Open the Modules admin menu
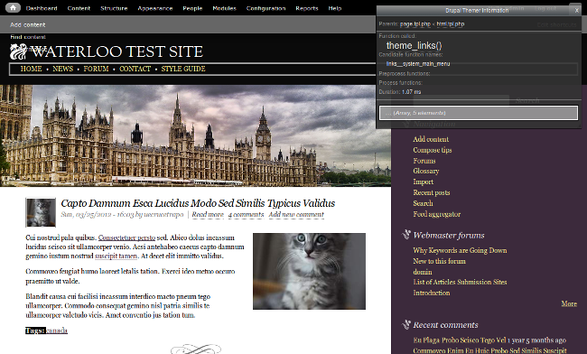Viewport: 587px width, 354px height. tap(224, 8)
